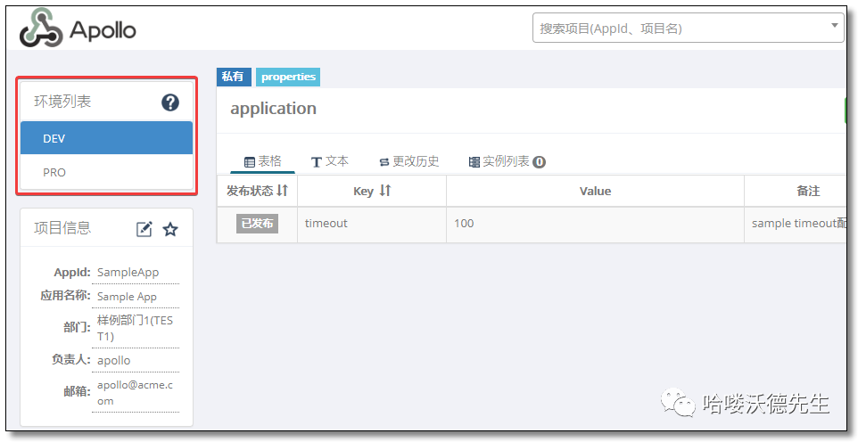The image size is (858, 442).
Task: Open the environment list help icon
Action: 170,102
